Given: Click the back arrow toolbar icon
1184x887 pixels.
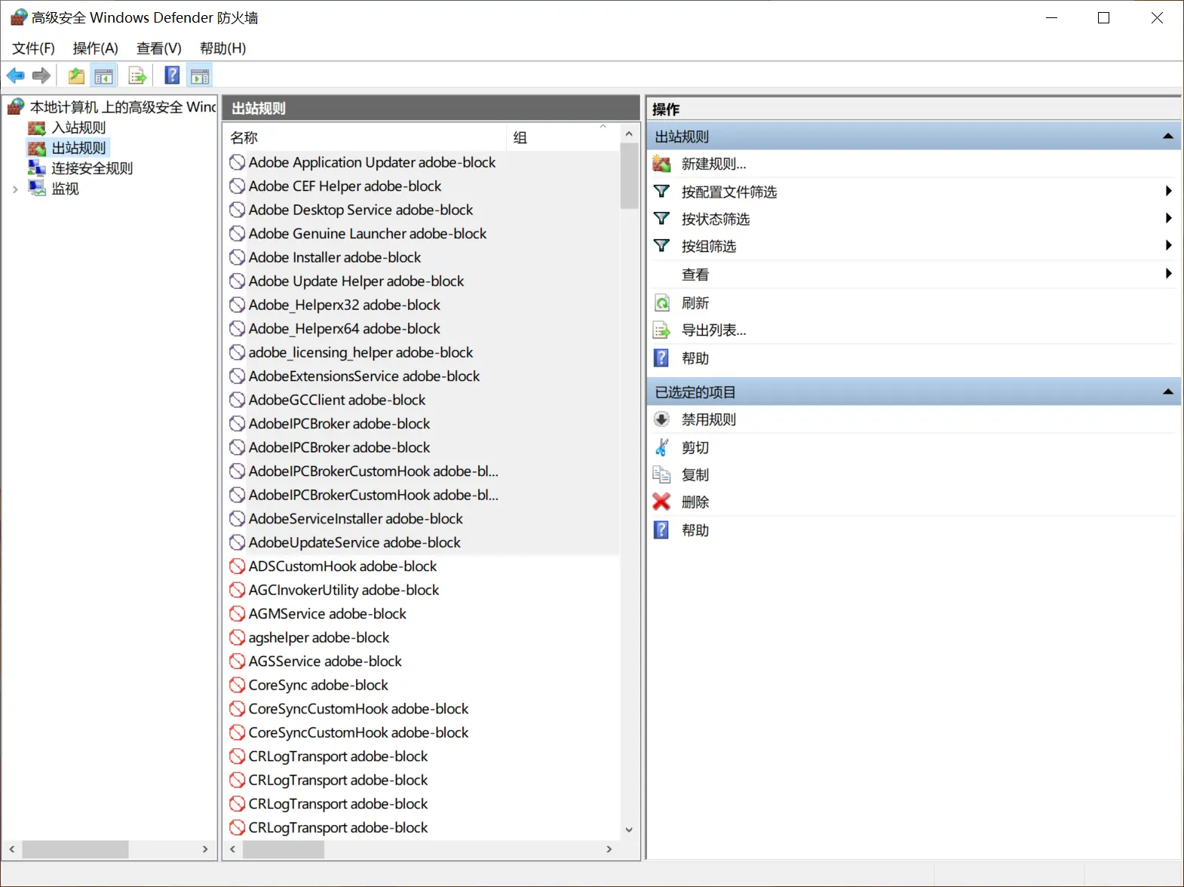Looking at the screenshot, I should click(15, 75).
